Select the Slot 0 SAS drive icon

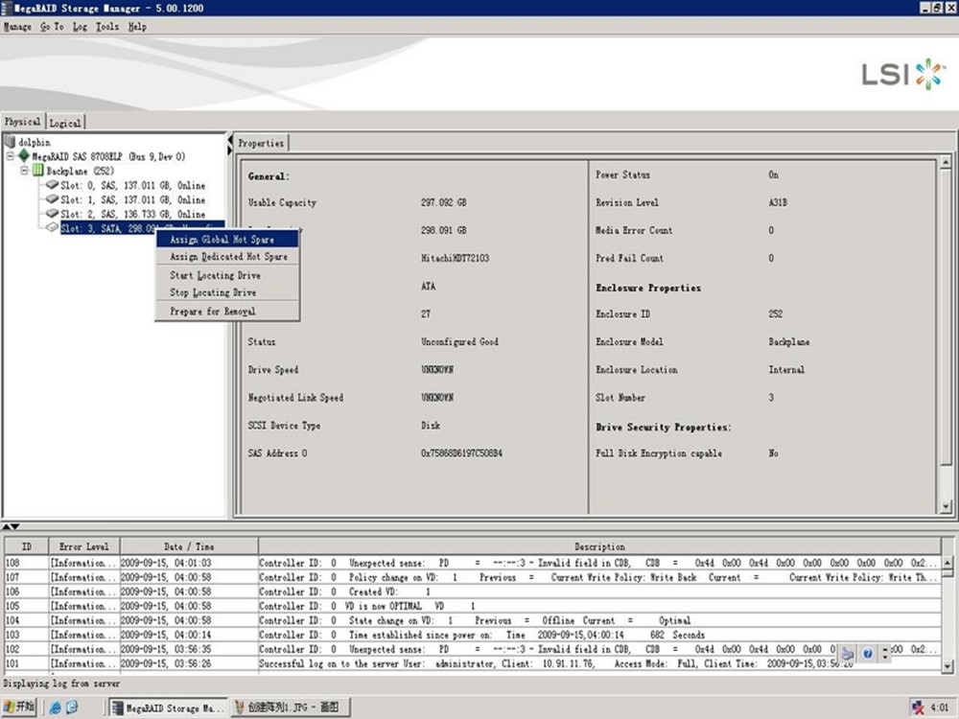(x=52, y=185)
